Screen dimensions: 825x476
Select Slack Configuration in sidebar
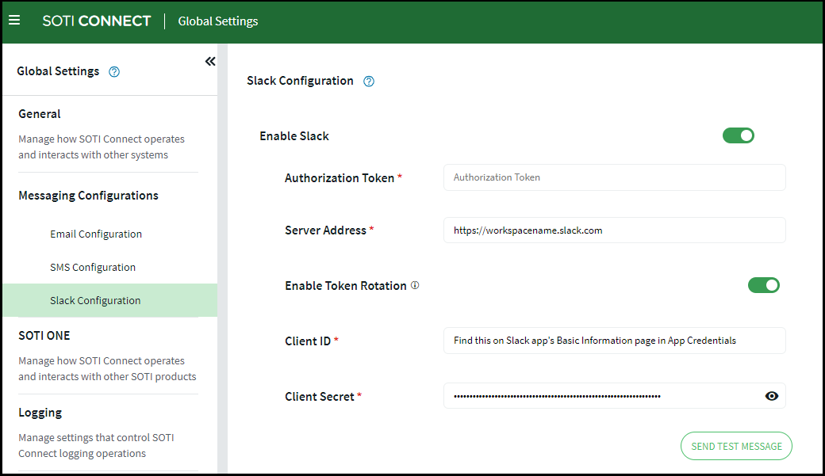110,300
